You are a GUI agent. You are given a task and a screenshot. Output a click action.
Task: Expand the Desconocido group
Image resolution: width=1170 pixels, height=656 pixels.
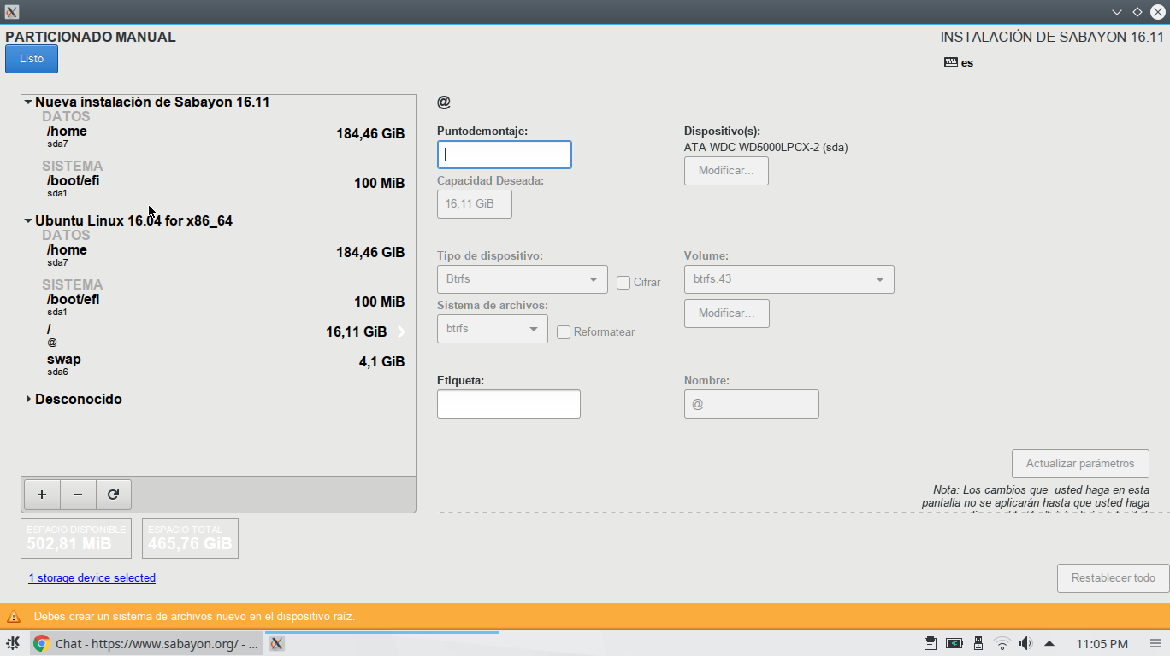pos(28,399)
